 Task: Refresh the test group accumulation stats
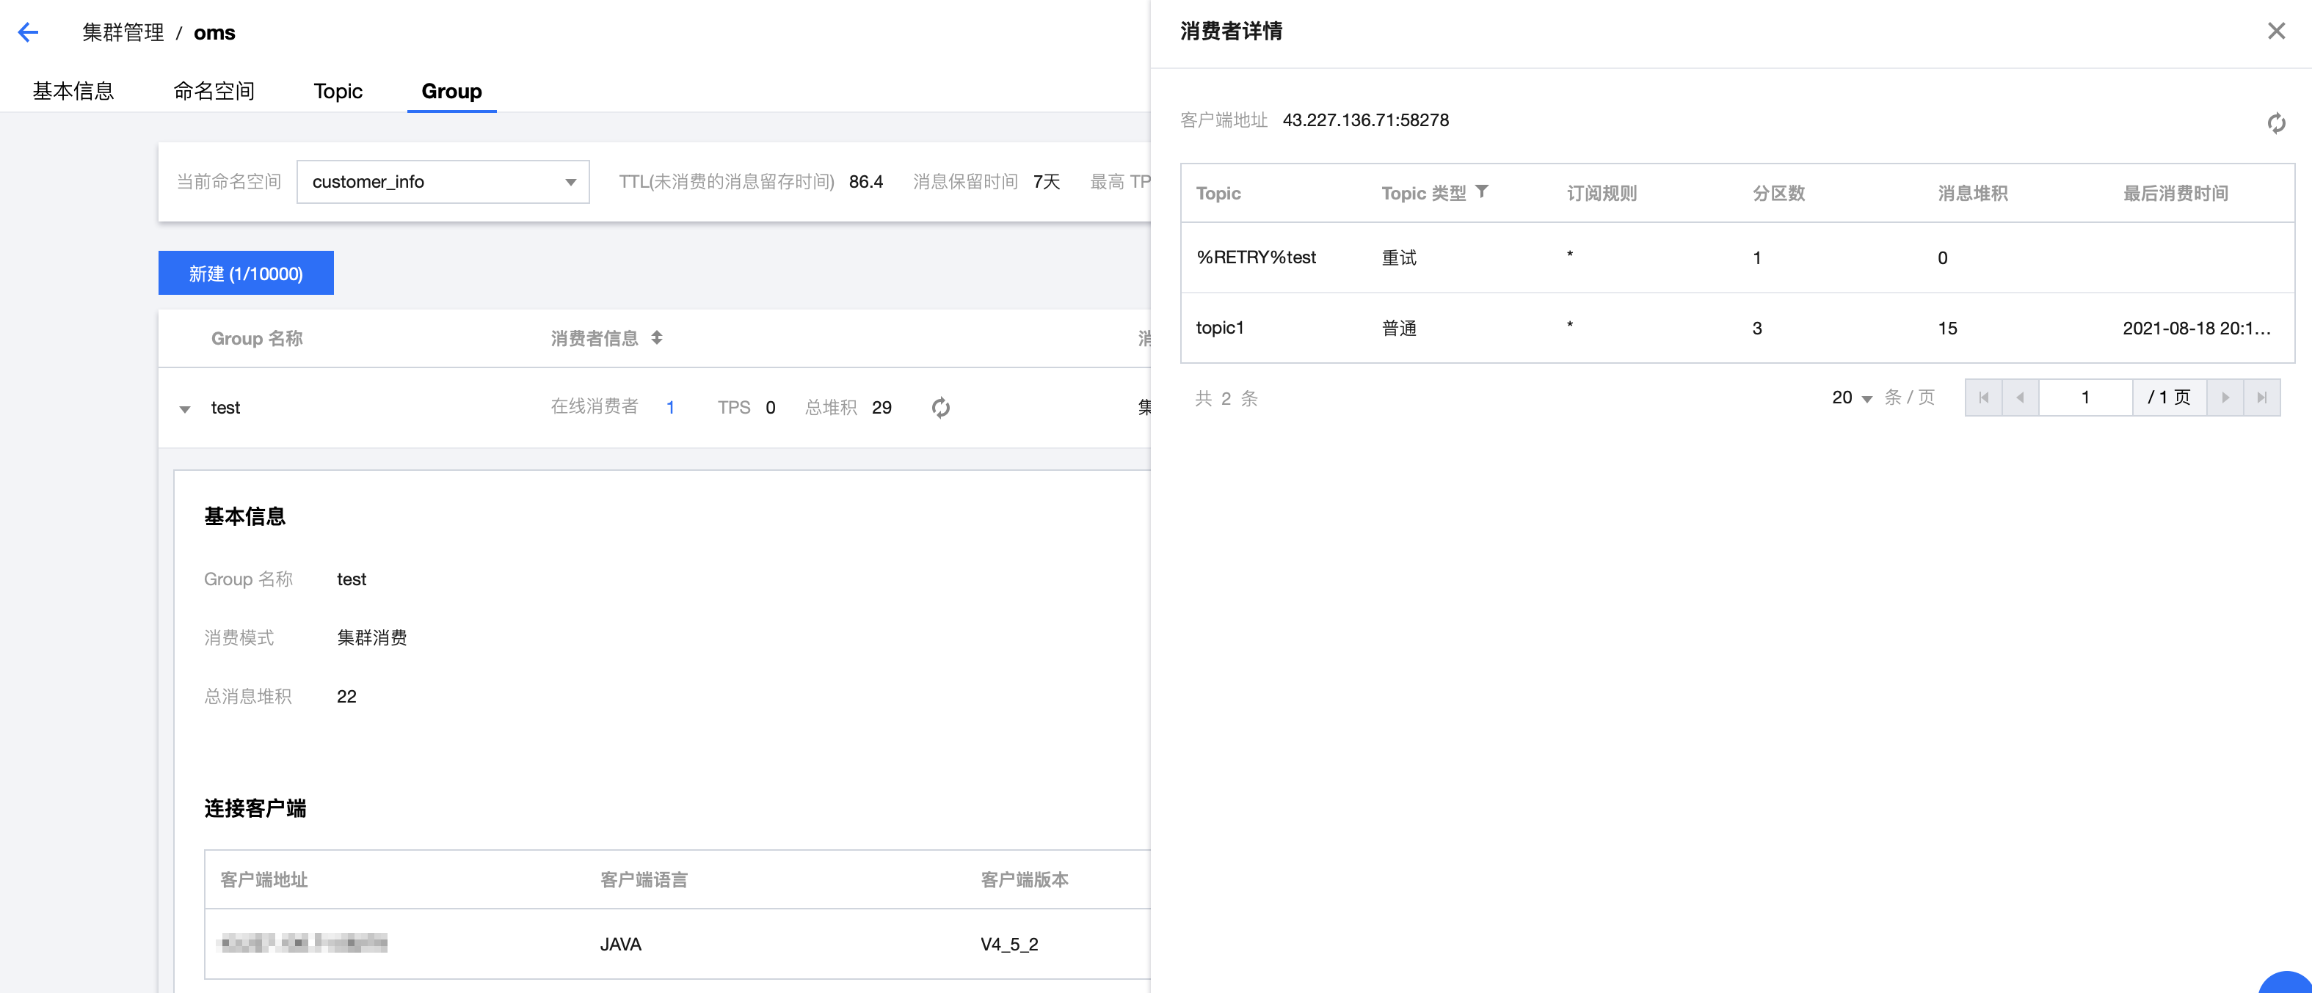[939, 407]
